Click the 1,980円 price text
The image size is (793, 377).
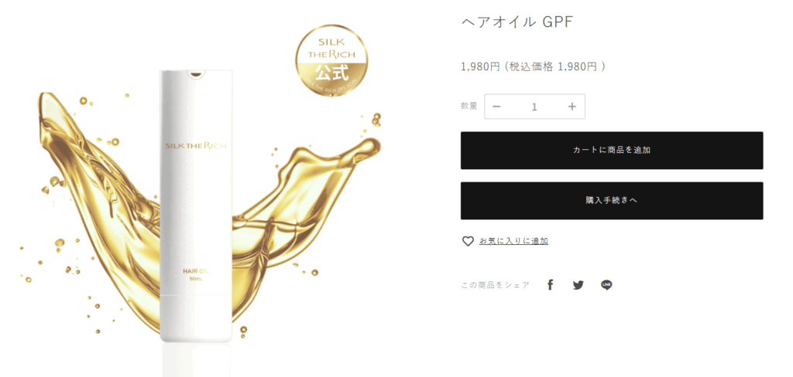click(x=480, y=66)
